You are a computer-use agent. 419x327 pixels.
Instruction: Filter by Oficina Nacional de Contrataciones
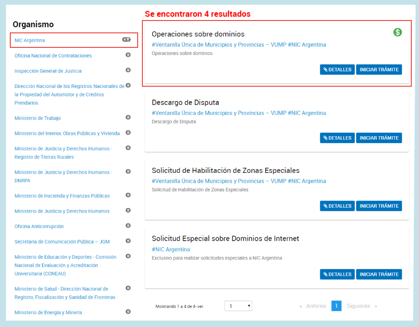point(53,56)
